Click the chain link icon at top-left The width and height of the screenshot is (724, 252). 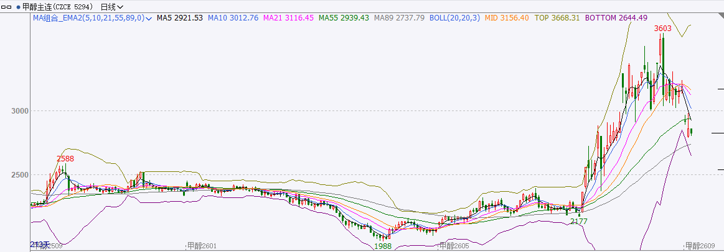(x=7, y=7)
